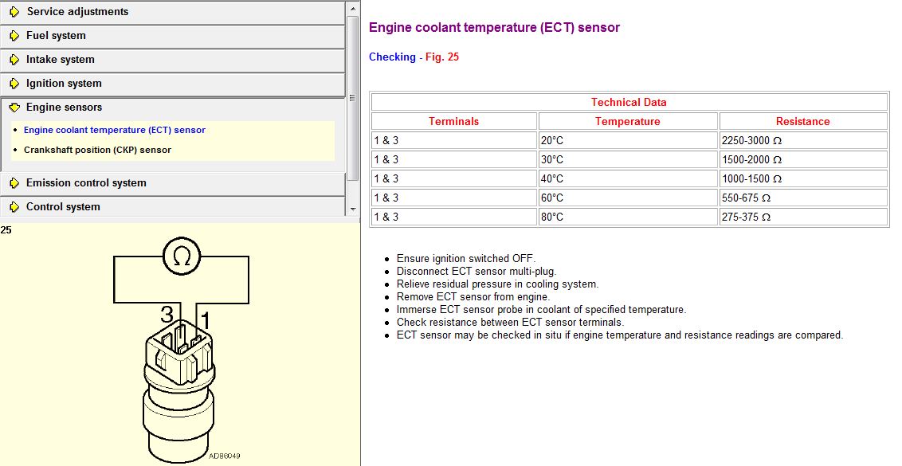Screen dimensions: 902x466
Task: Click the sidebar scrollbar down arrow
Action: click(x=353, y=209)
